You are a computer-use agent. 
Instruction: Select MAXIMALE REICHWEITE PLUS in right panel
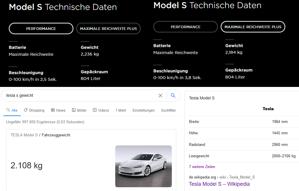[x=253, y=27]
